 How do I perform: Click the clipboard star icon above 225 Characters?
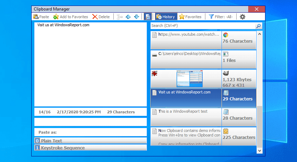coord(226,131)
